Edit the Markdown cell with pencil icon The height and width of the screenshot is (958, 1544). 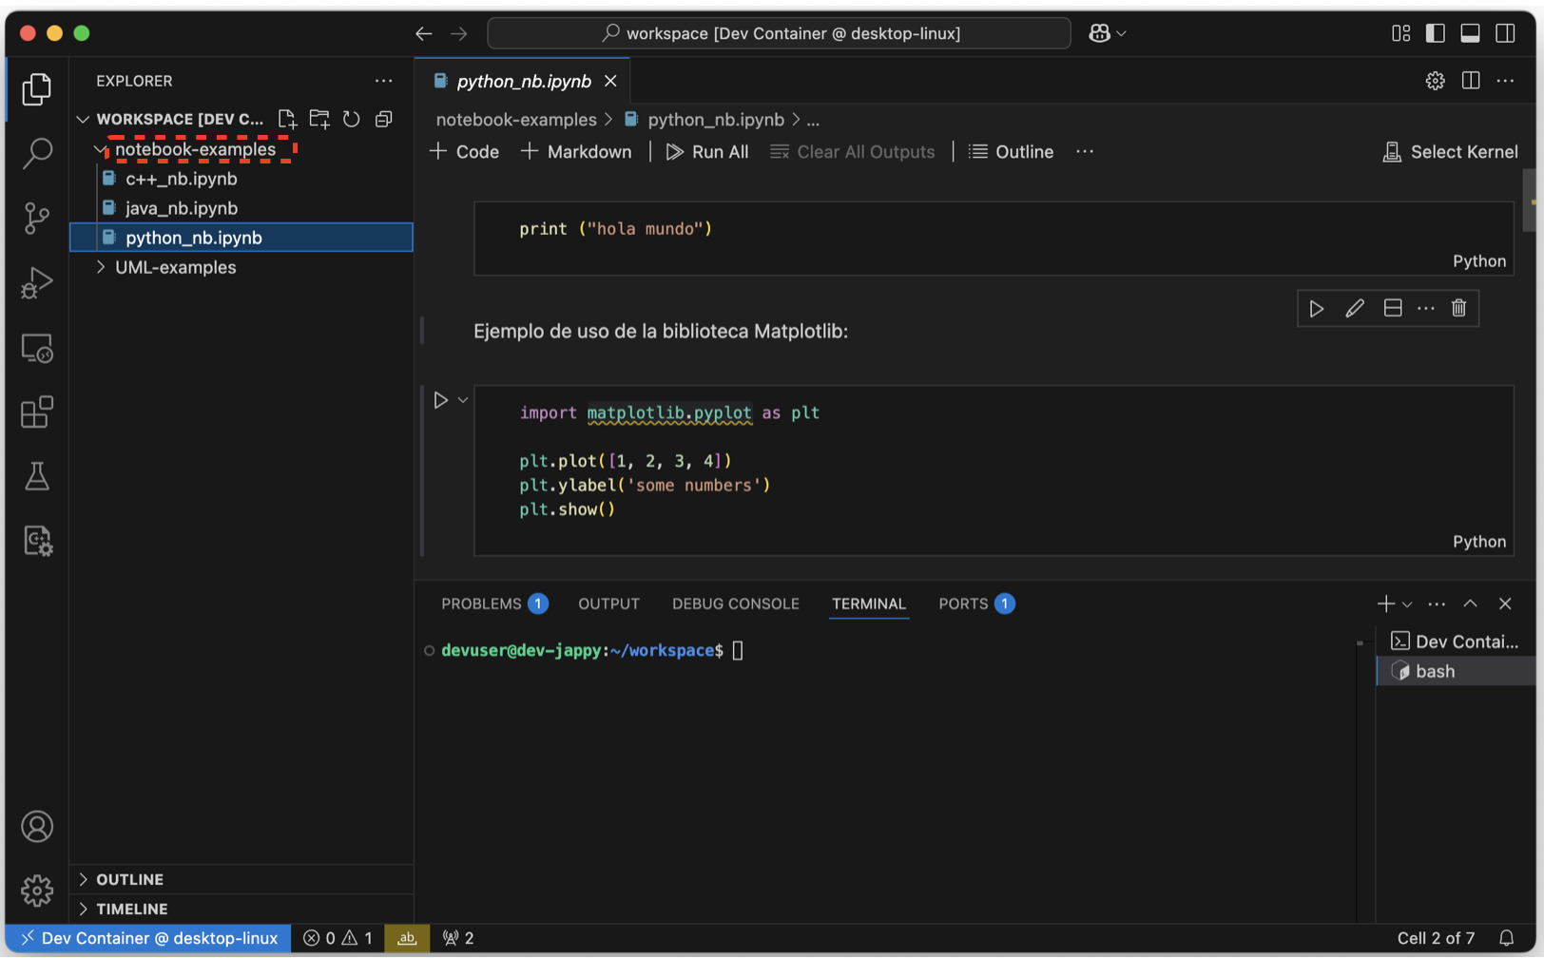point(1355,309)
